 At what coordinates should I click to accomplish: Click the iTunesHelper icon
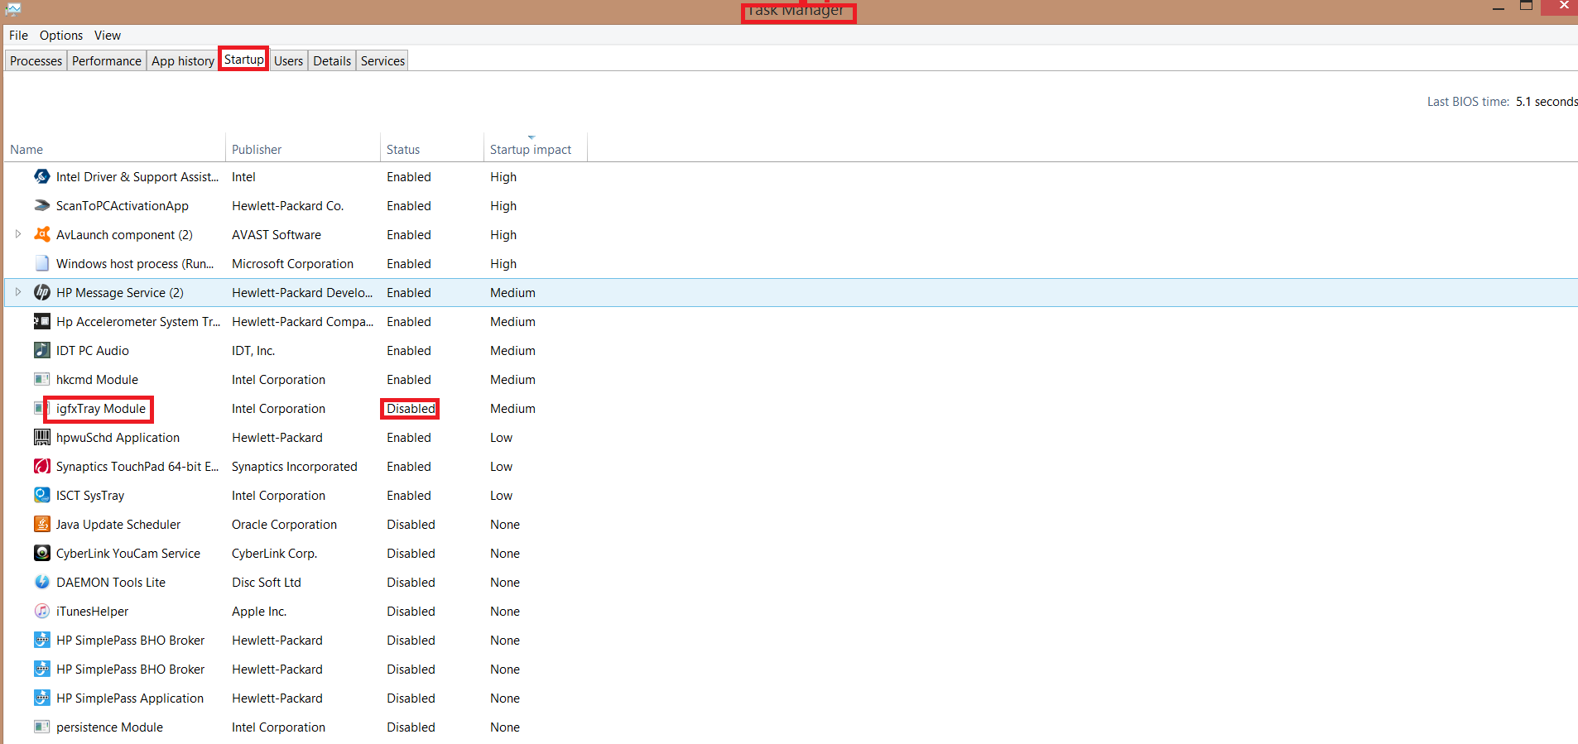click(x=42, y=611)
